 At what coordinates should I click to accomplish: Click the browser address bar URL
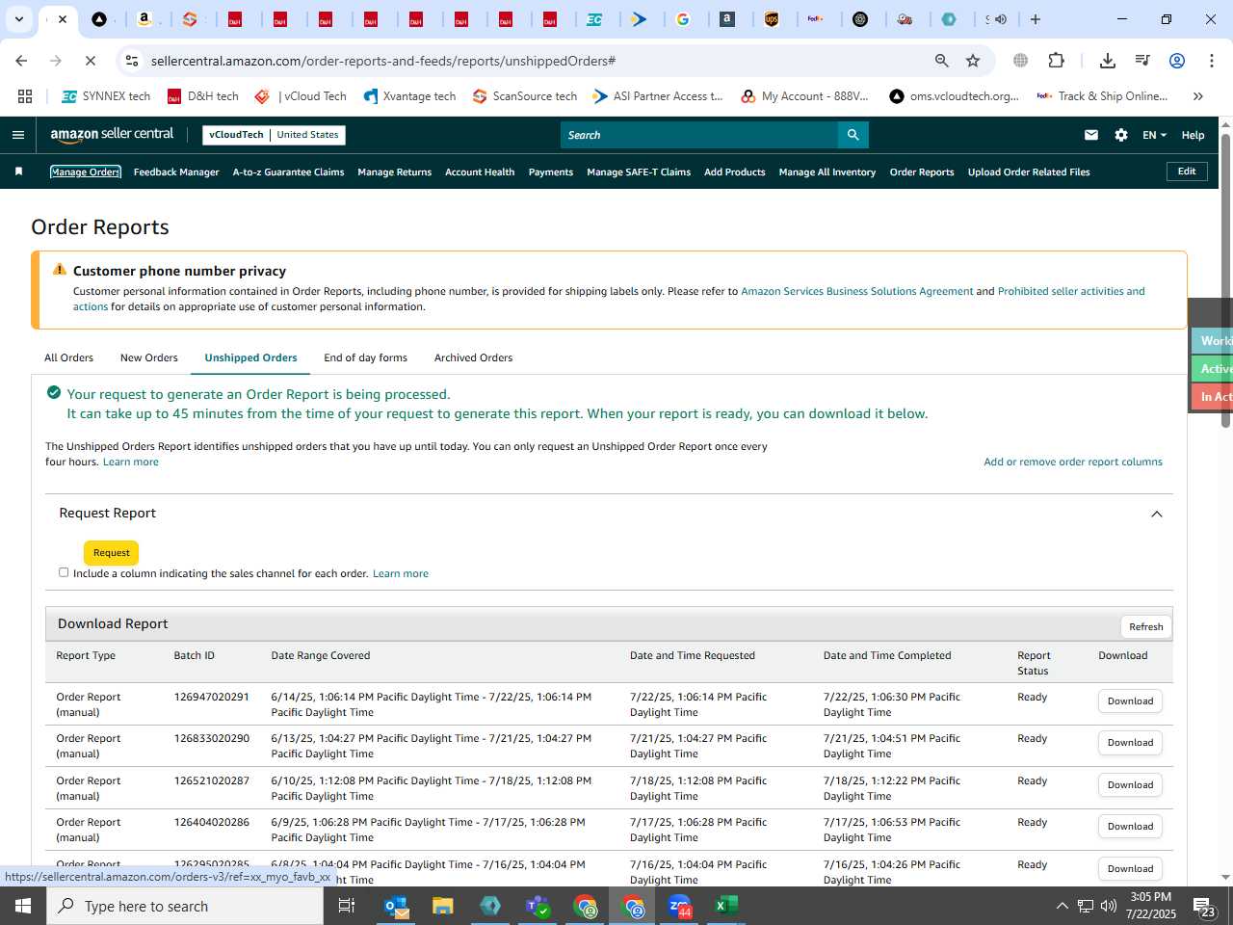pyautogui.click(x=383, y=61)
